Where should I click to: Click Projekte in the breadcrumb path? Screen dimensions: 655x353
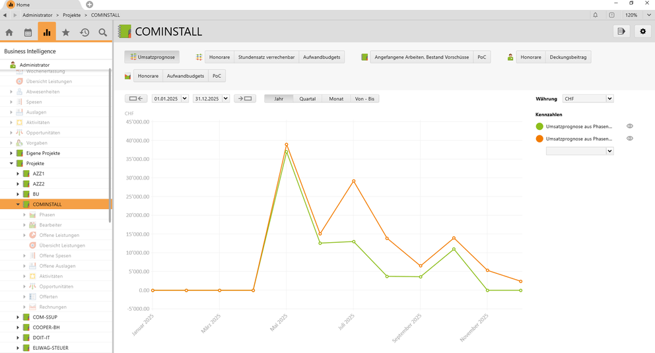(x=72, y=15)
